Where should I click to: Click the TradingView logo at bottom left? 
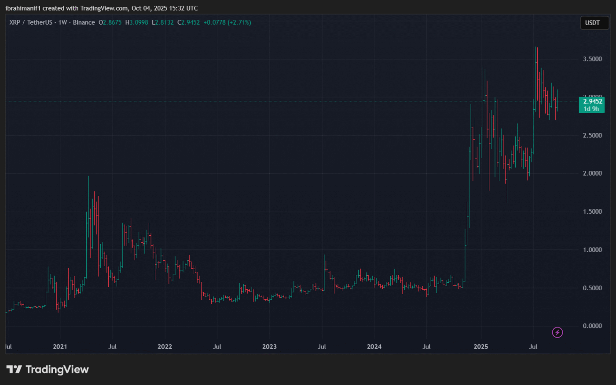[48, 369]
